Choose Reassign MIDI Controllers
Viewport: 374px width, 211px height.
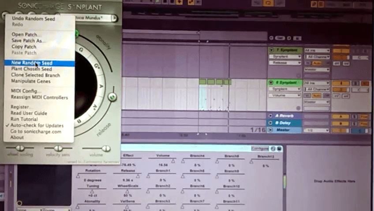(x=39, y=97)
